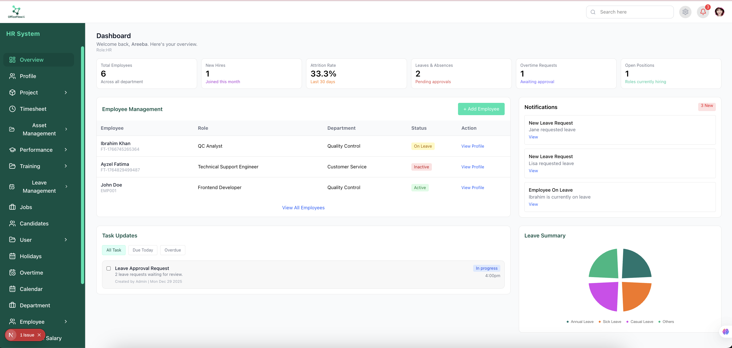Check the Leave Approval Request checkbox
The height and width of the screenshot is (348, 732).
pyautogui.click(x=109, y=268)
